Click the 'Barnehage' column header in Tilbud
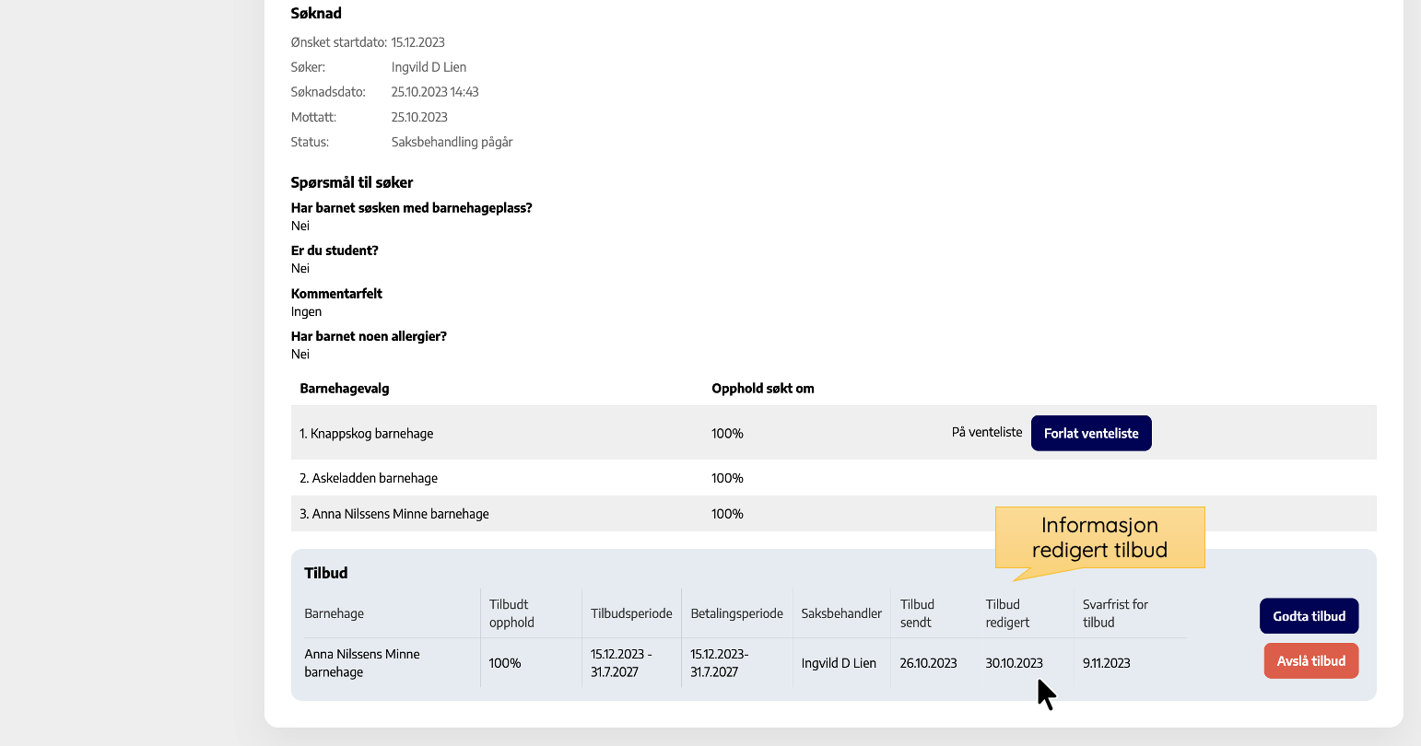The image size is (1421, 746). (x=334, y=613)
